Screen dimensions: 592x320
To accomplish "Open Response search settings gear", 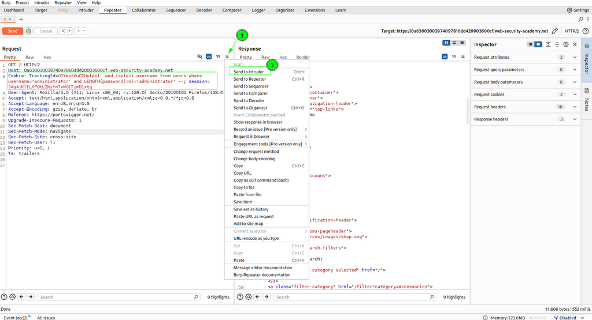I will (x=249, y=297).
